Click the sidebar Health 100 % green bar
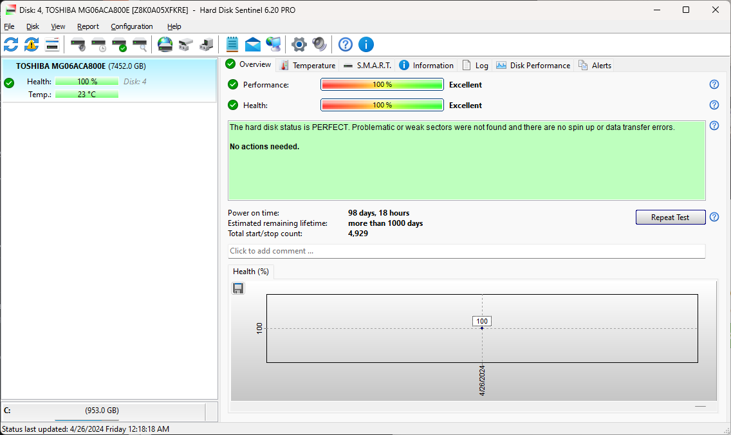The width and height of the screenshot is (731, 435). tap(87, 82)
